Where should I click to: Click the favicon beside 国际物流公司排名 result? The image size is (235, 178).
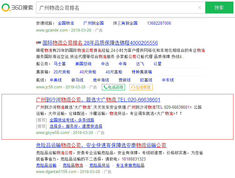tap(38, 43)
